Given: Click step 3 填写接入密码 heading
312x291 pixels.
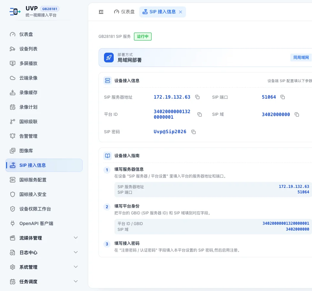Looking at the screenshot, I should coord(127,243).
